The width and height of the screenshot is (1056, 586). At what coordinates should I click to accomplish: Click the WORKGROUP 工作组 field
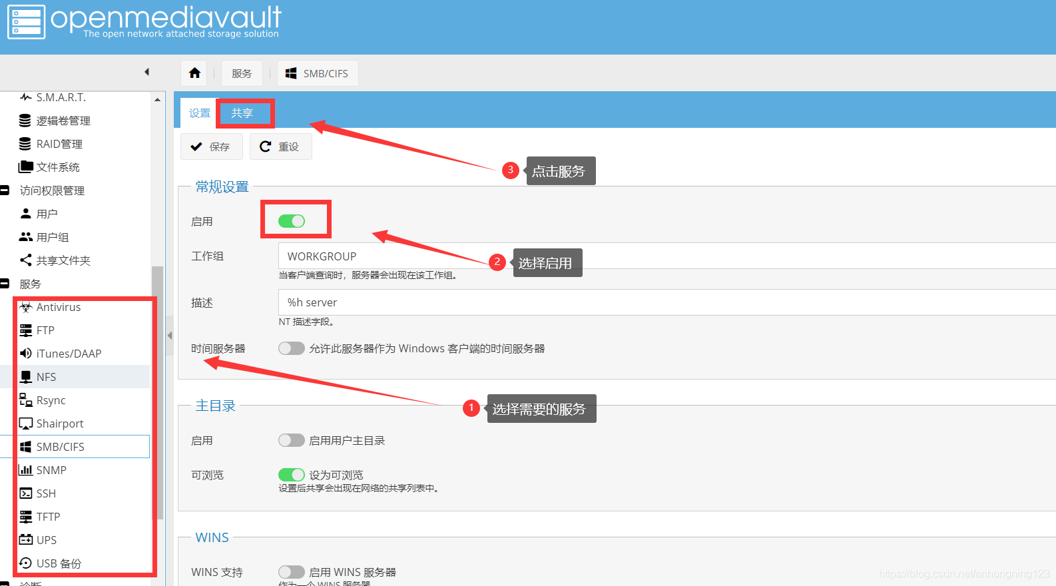pyautogui.click(x=667, y=256)
